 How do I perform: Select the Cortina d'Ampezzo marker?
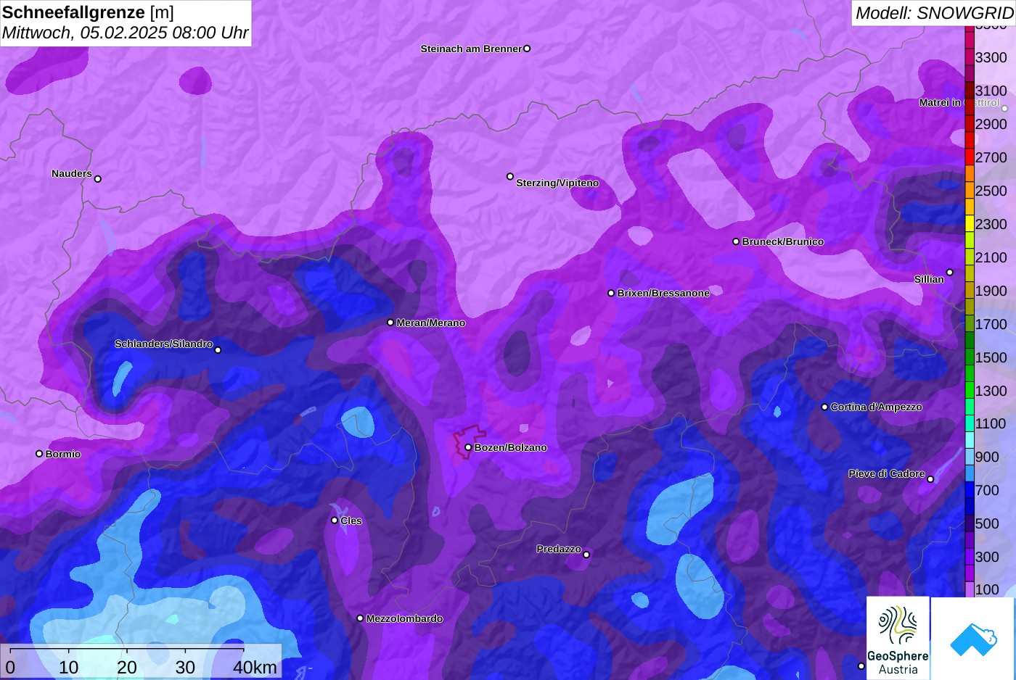tap(824, 407)
